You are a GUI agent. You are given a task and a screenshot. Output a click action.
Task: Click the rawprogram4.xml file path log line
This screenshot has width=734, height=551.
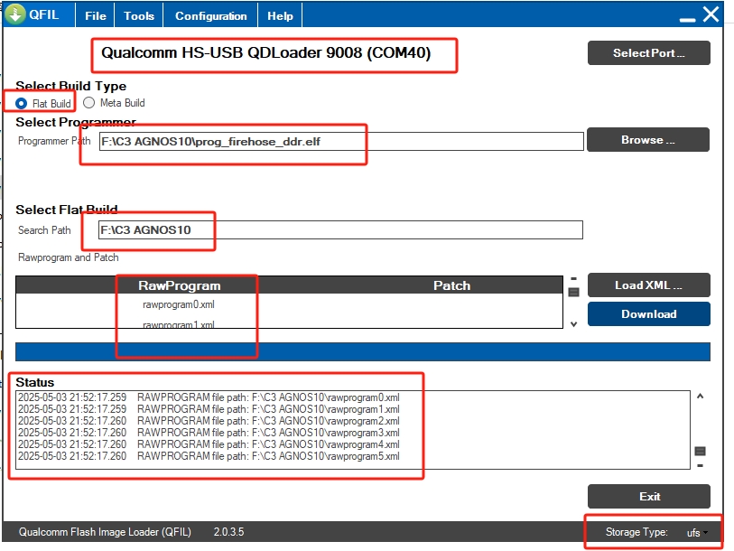pos(209,444)
